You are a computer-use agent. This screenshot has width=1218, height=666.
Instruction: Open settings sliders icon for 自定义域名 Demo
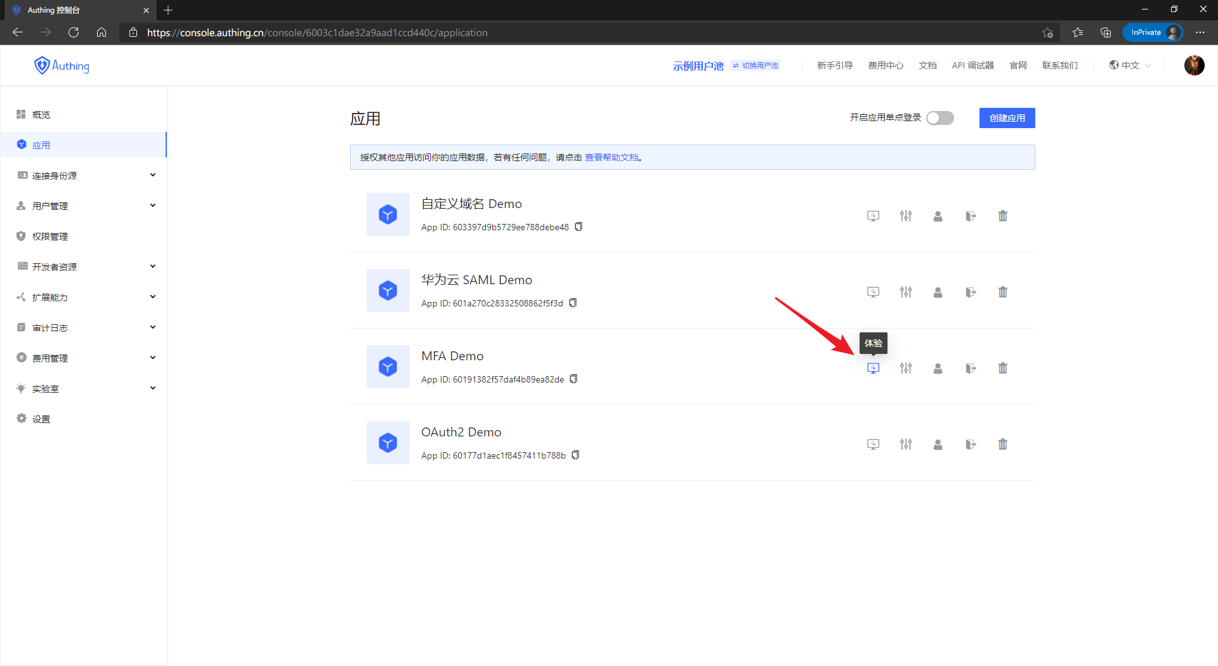pos(906,216)
